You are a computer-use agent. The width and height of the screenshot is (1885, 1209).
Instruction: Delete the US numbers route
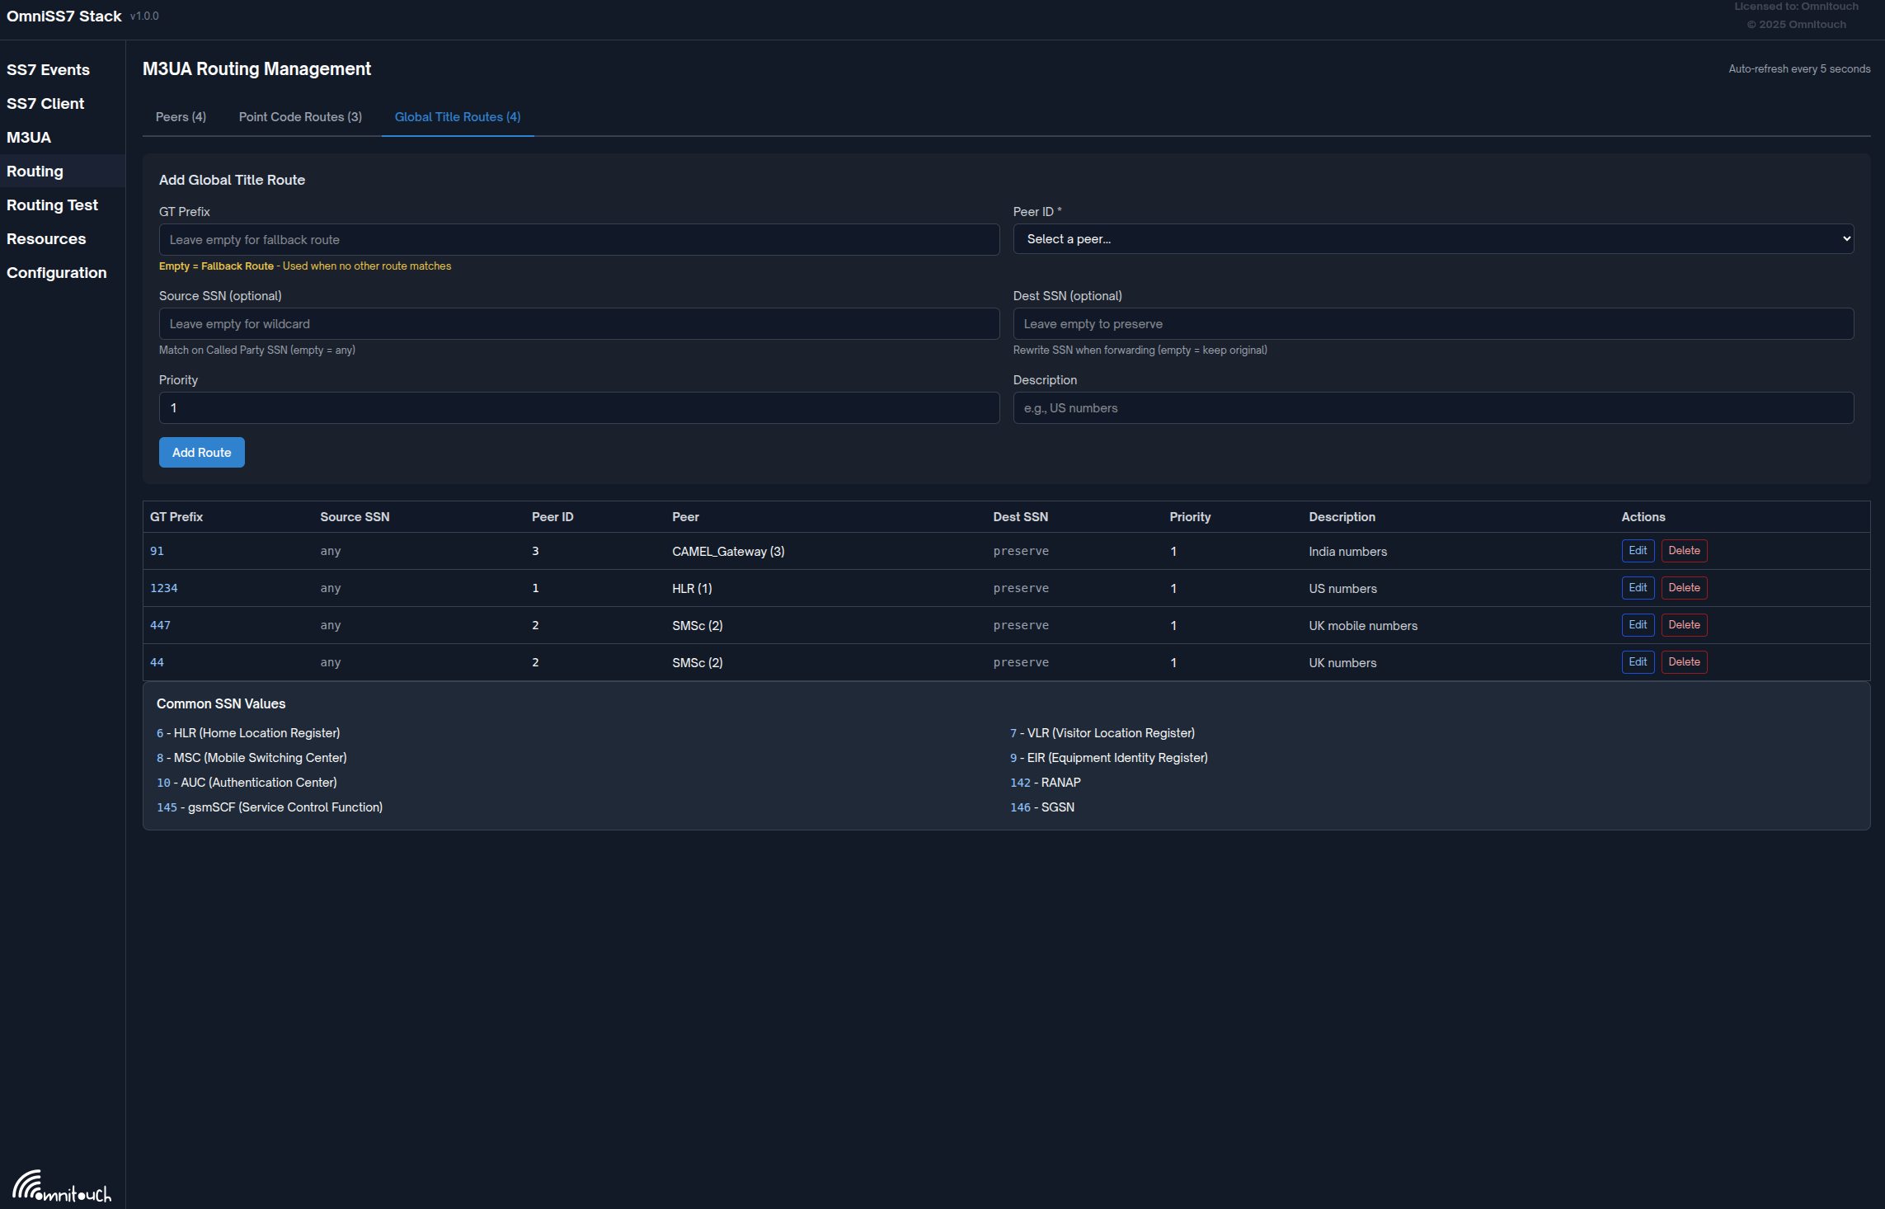[1683, 588]
